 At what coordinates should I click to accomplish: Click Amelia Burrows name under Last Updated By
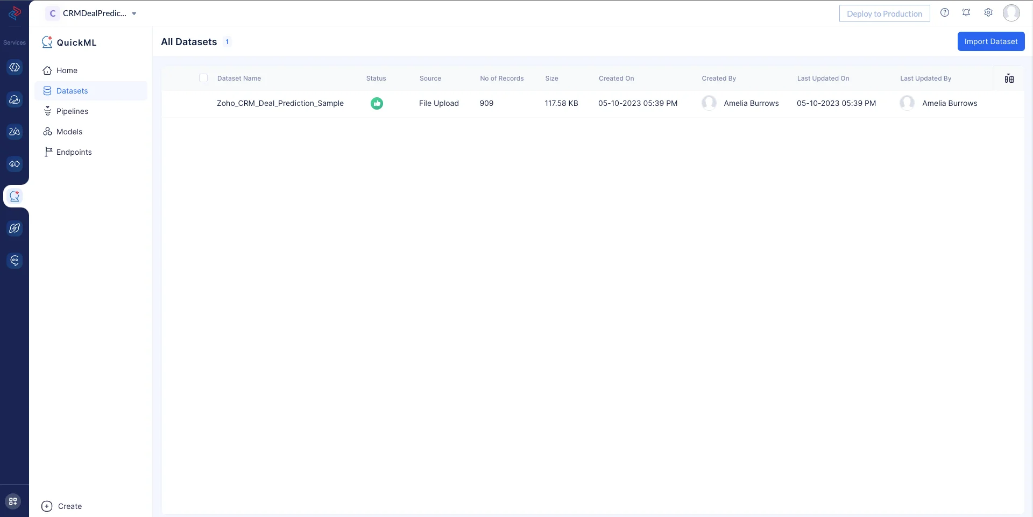coord(950,103)
